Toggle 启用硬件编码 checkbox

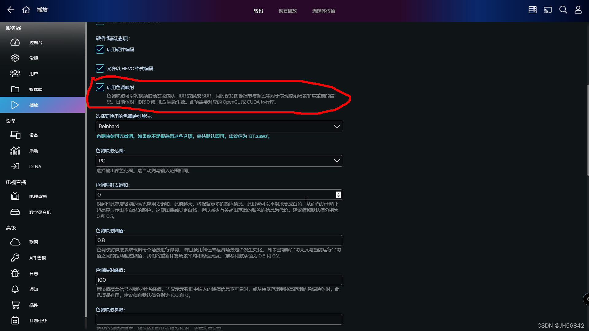coord(100,50)
